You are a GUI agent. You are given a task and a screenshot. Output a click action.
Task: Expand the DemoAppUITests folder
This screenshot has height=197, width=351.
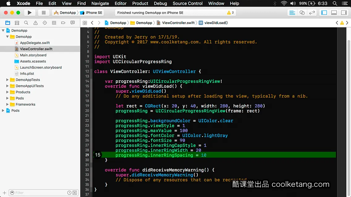[7, 86]
